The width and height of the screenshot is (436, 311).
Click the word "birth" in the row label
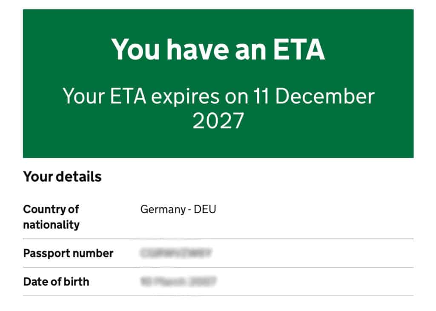tap(77, 282)
